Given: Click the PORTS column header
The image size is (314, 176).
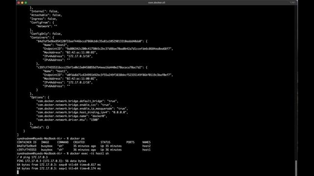Looking at the screenshot, I should (x=131, y=142).
